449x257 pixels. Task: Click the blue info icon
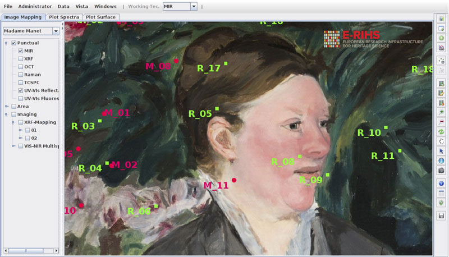441,161
